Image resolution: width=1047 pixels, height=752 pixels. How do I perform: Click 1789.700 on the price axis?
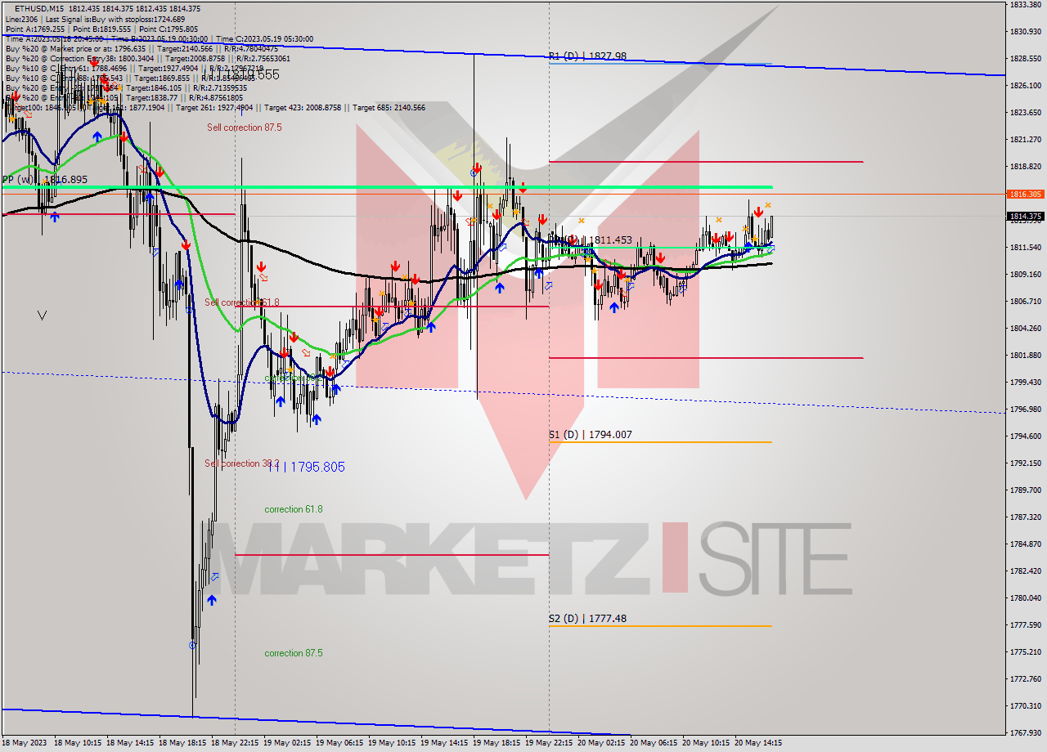click(1025, 490)
